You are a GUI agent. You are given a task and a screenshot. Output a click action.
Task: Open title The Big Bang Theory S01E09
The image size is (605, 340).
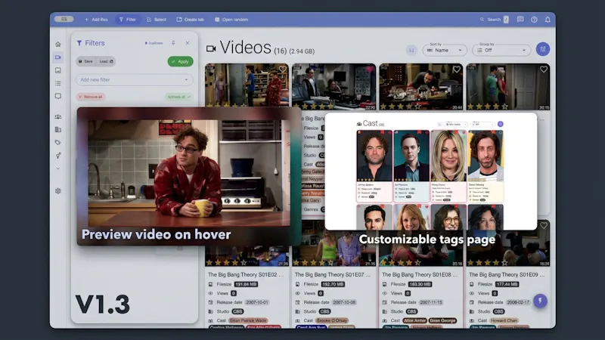point(507,274)
